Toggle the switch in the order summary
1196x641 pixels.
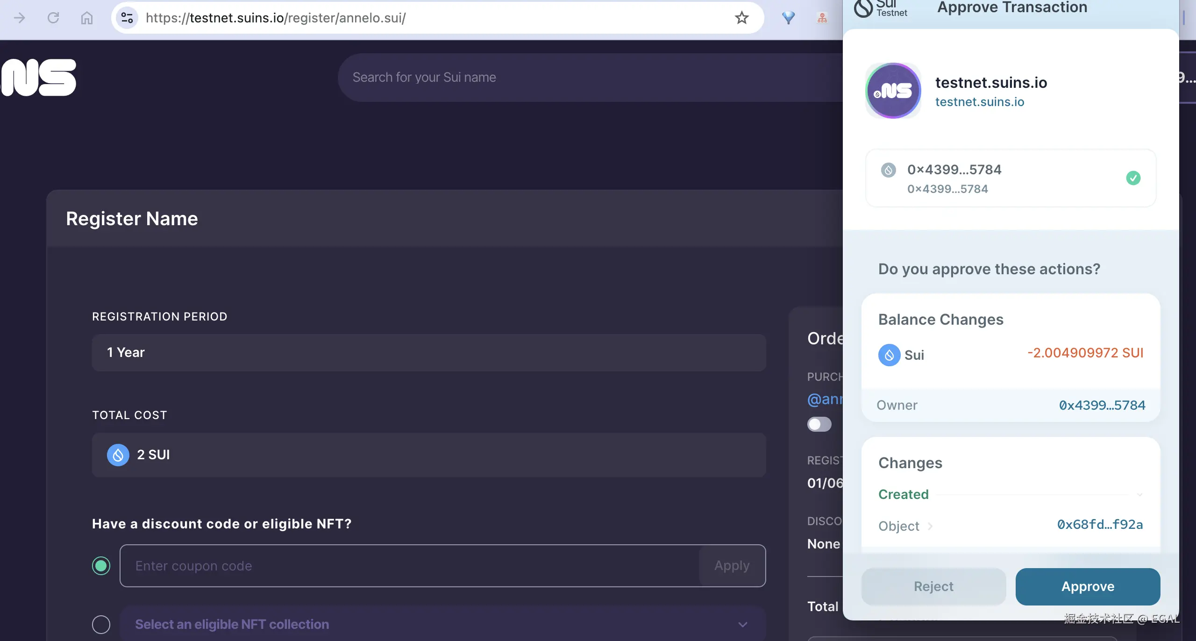point(819,424)
